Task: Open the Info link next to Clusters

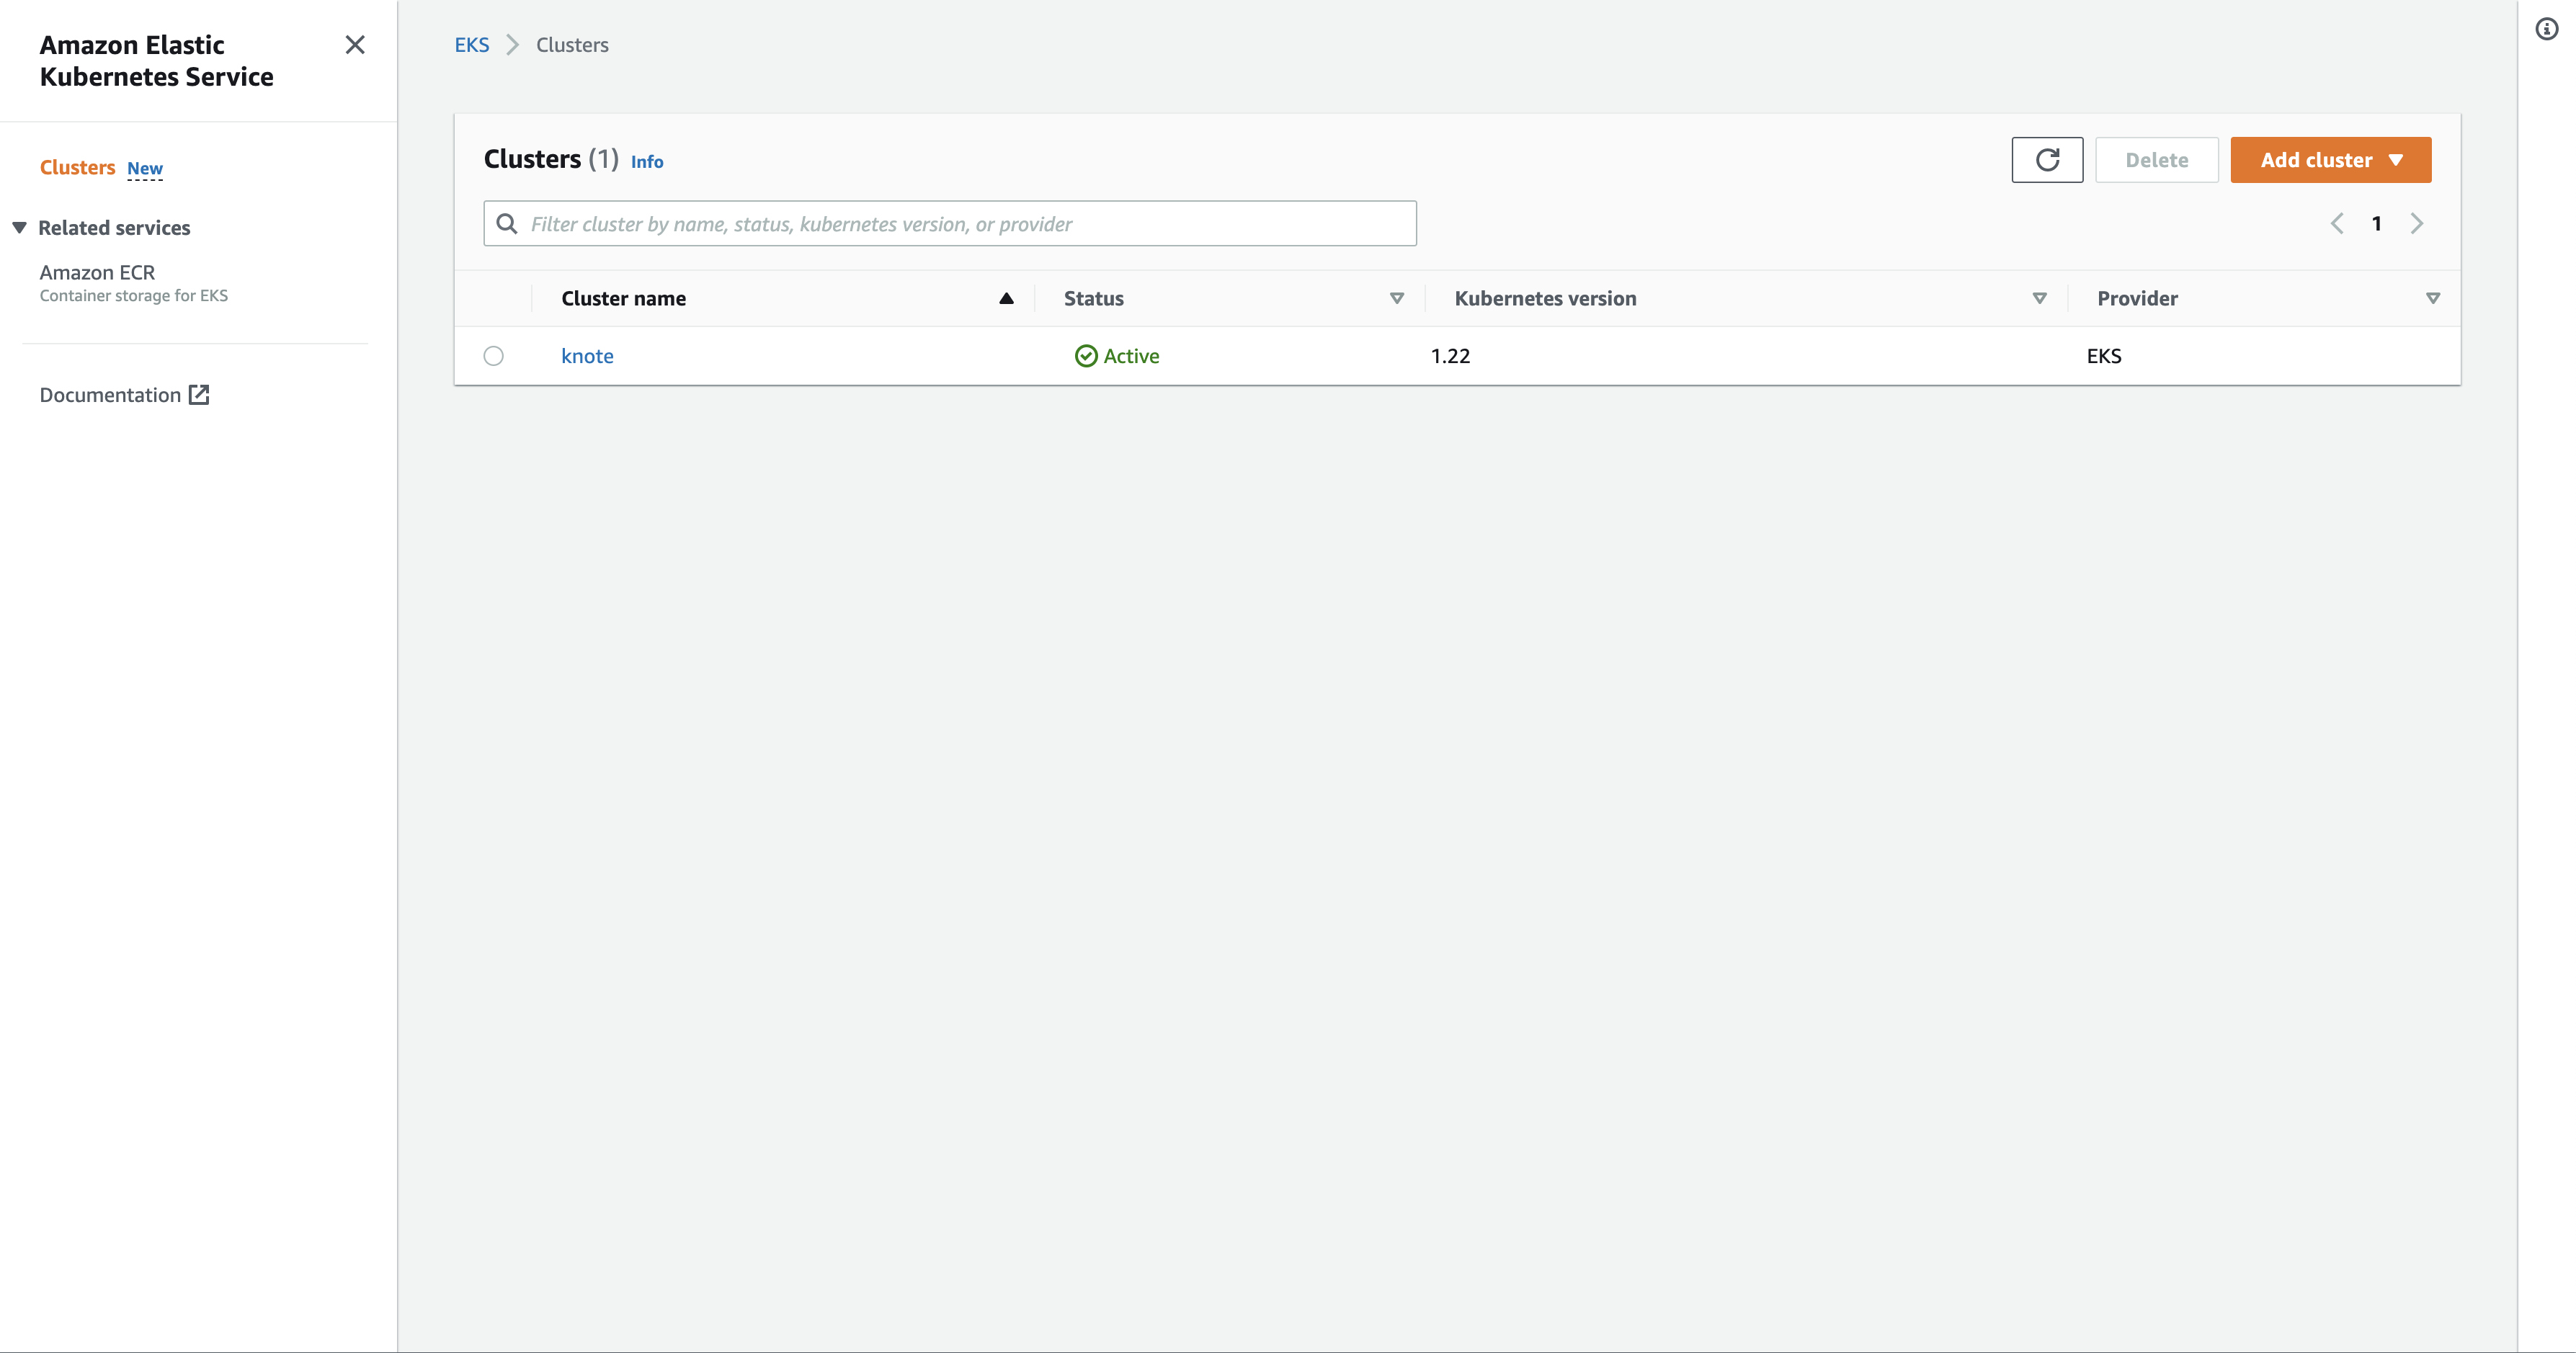Action: 647,162
